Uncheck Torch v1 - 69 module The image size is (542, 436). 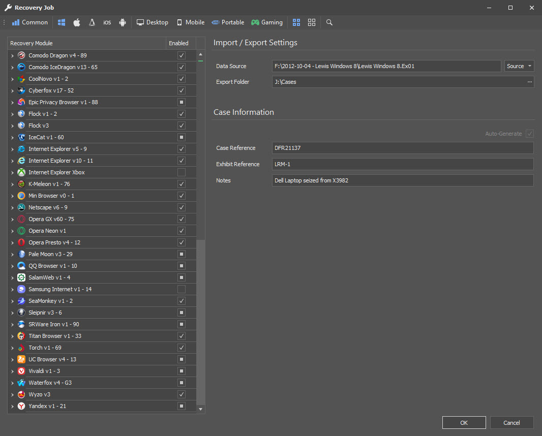[182, 348]
